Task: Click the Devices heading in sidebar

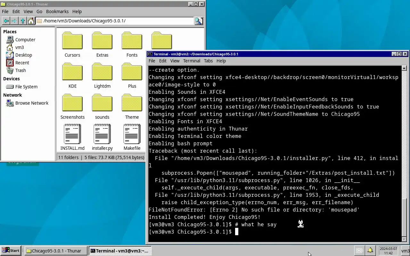Action: (12, 79)
